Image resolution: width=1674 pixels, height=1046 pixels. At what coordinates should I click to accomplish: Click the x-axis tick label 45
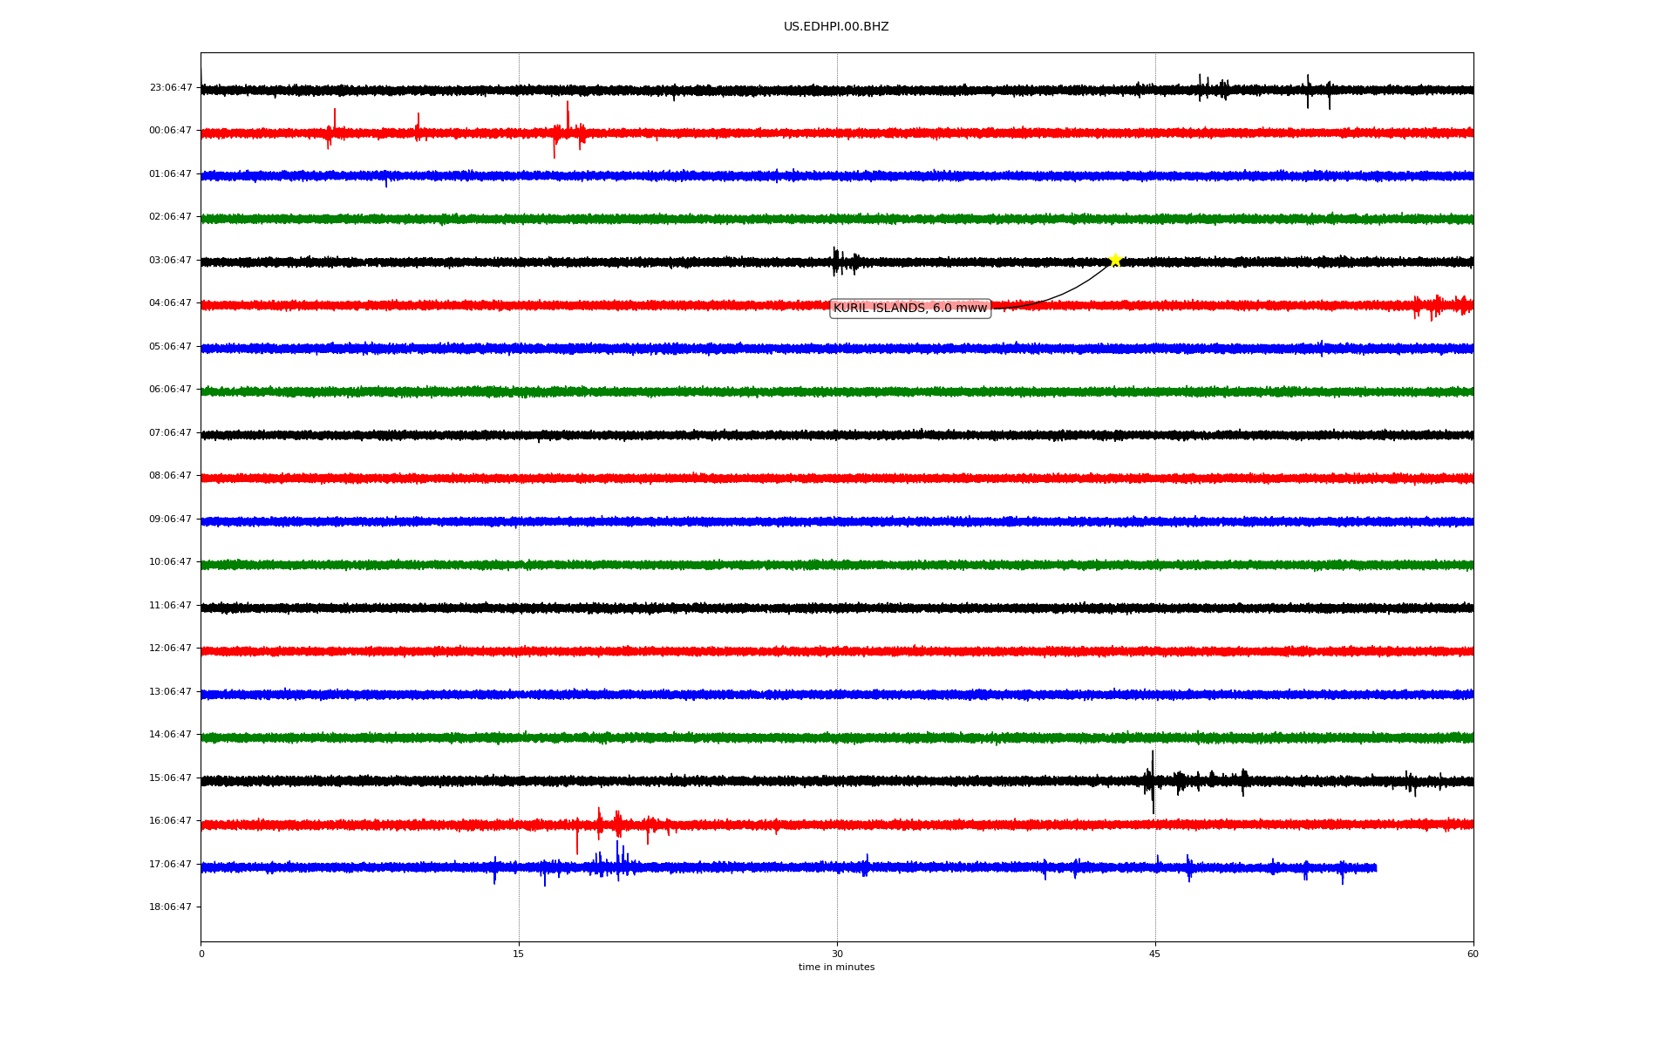[1155, 954]
